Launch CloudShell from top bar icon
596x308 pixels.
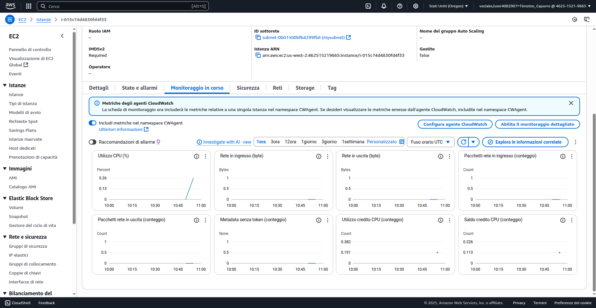tap(368, 6)
